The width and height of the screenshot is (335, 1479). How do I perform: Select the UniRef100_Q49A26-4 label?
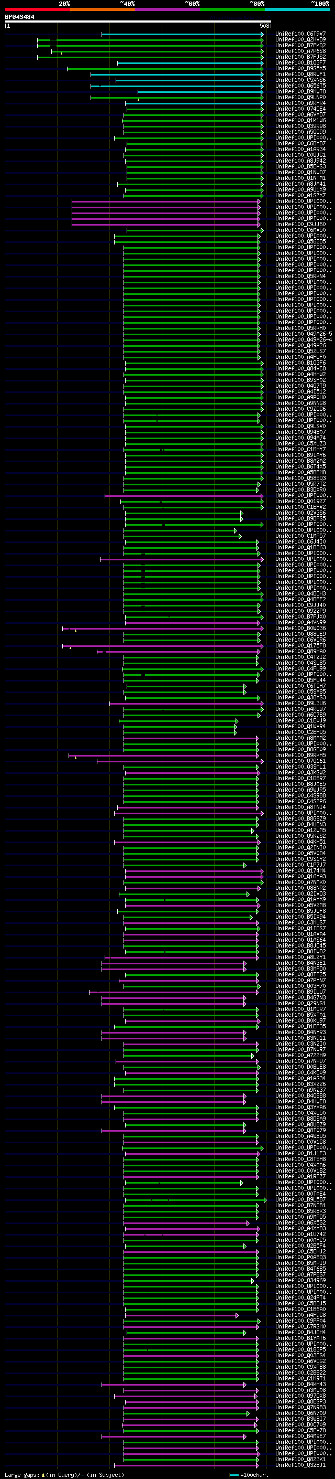tap(304, 340)
